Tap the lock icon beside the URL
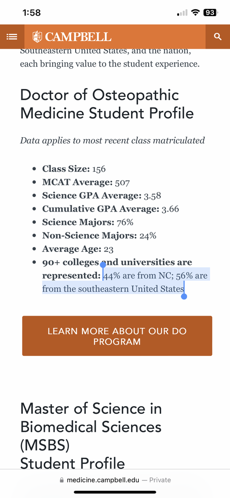This screenshot has width=230, height=498. point(62,480)
